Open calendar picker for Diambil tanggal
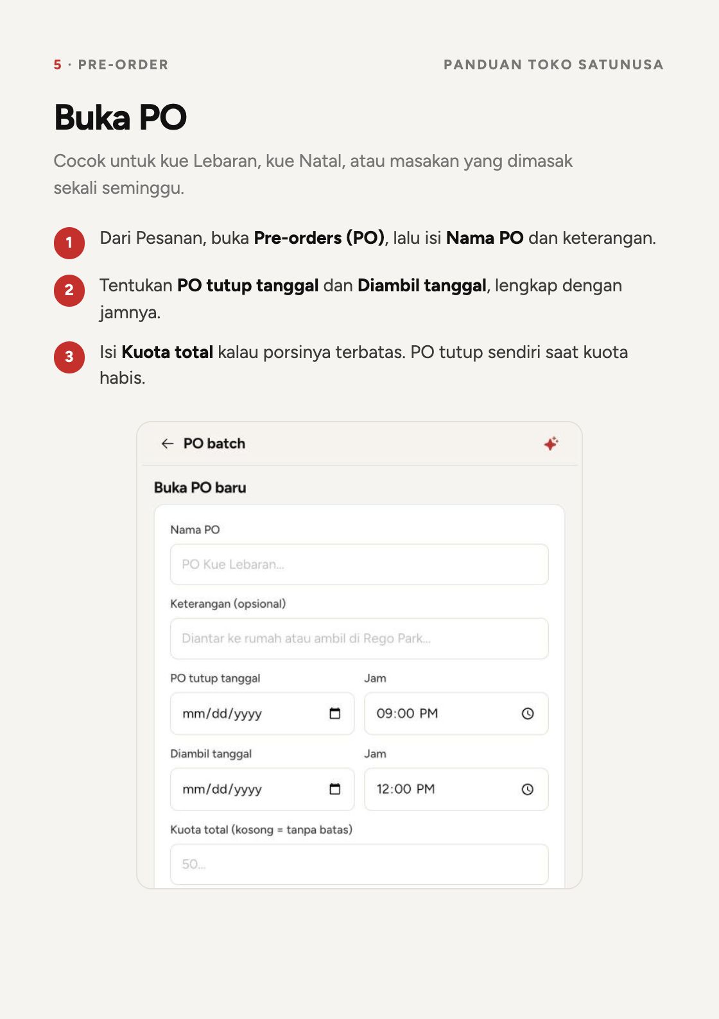 [334, 789]
